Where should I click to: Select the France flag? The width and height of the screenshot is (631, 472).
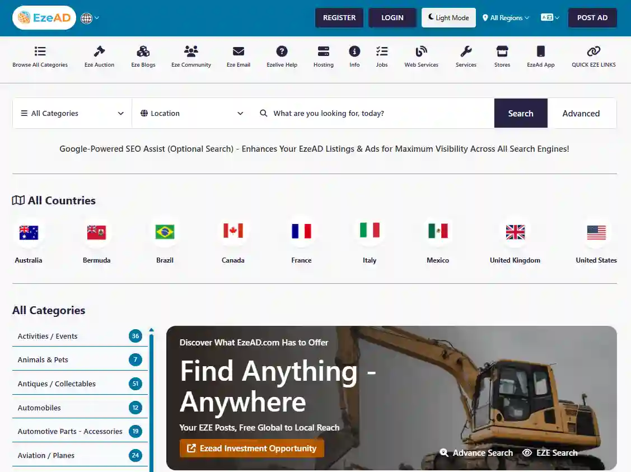click(301, 231)
